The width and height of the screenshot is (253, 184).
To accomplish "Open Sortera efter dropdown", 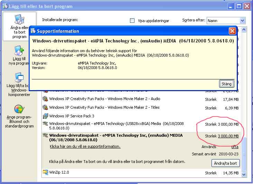I will point(226,21).
